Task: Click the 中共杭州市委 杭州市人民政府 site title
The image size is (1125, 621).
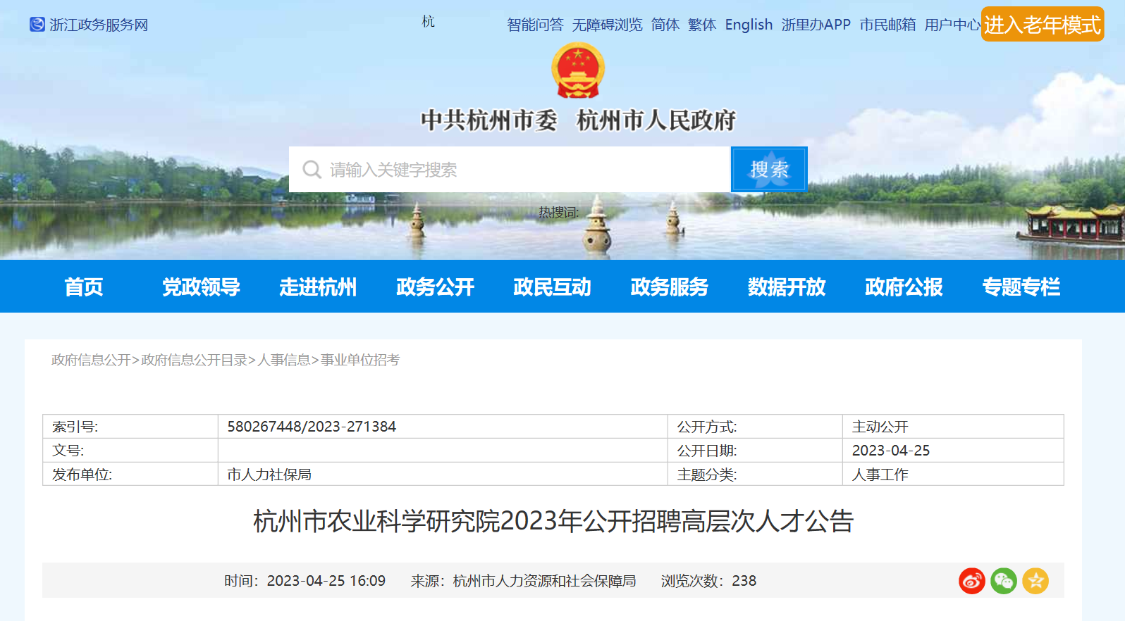Action: coord(578,120)
